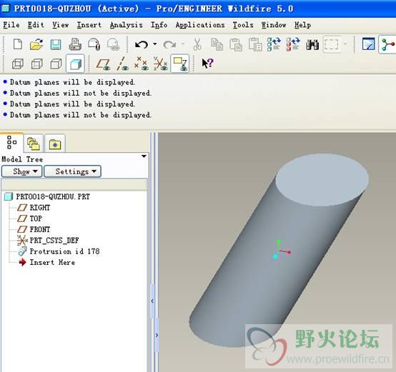Image resolution: width=396 pixels, height=372 pixels.
Task: Open Insert menu
Action: (x=89, y=25)
